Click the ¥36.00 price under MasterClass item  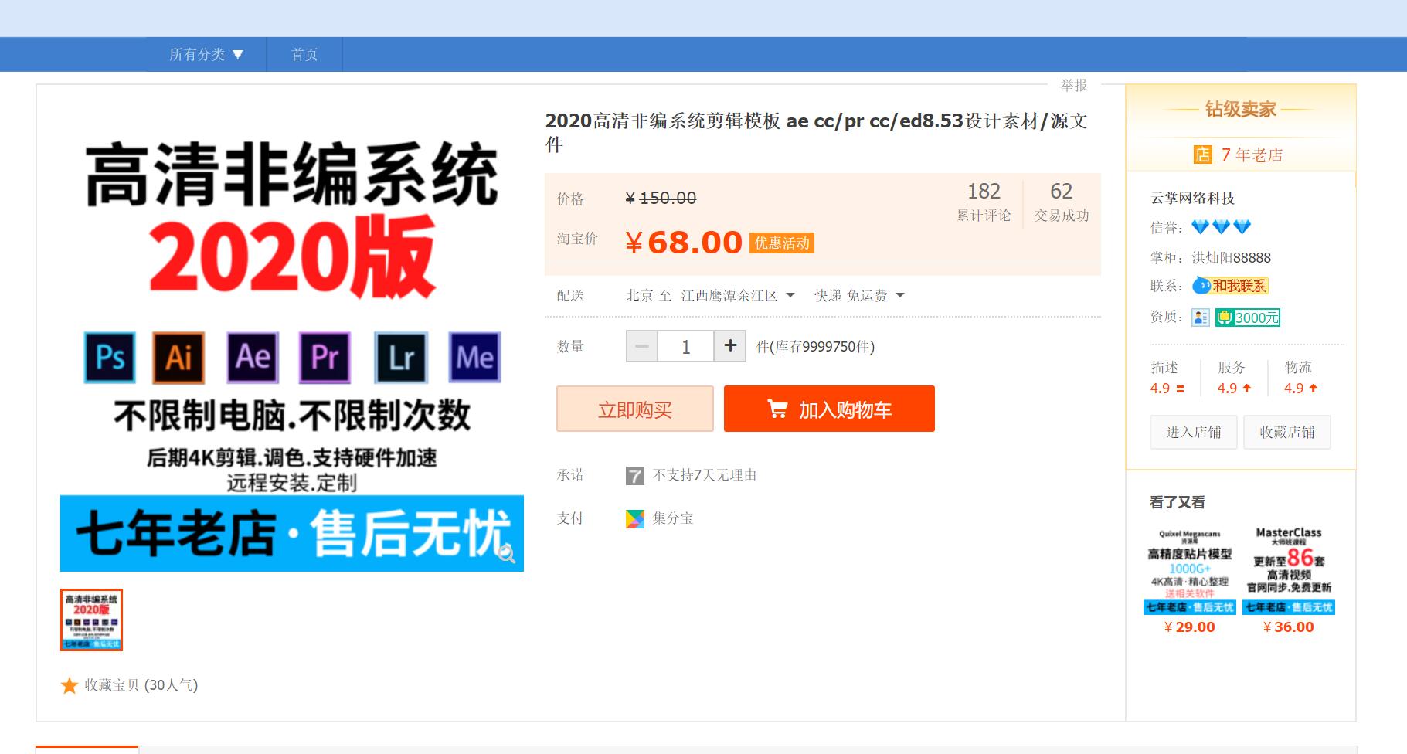1289,627
